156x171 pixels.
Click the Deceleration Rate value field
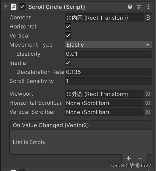pyautogui.click(x=109, y=72)
